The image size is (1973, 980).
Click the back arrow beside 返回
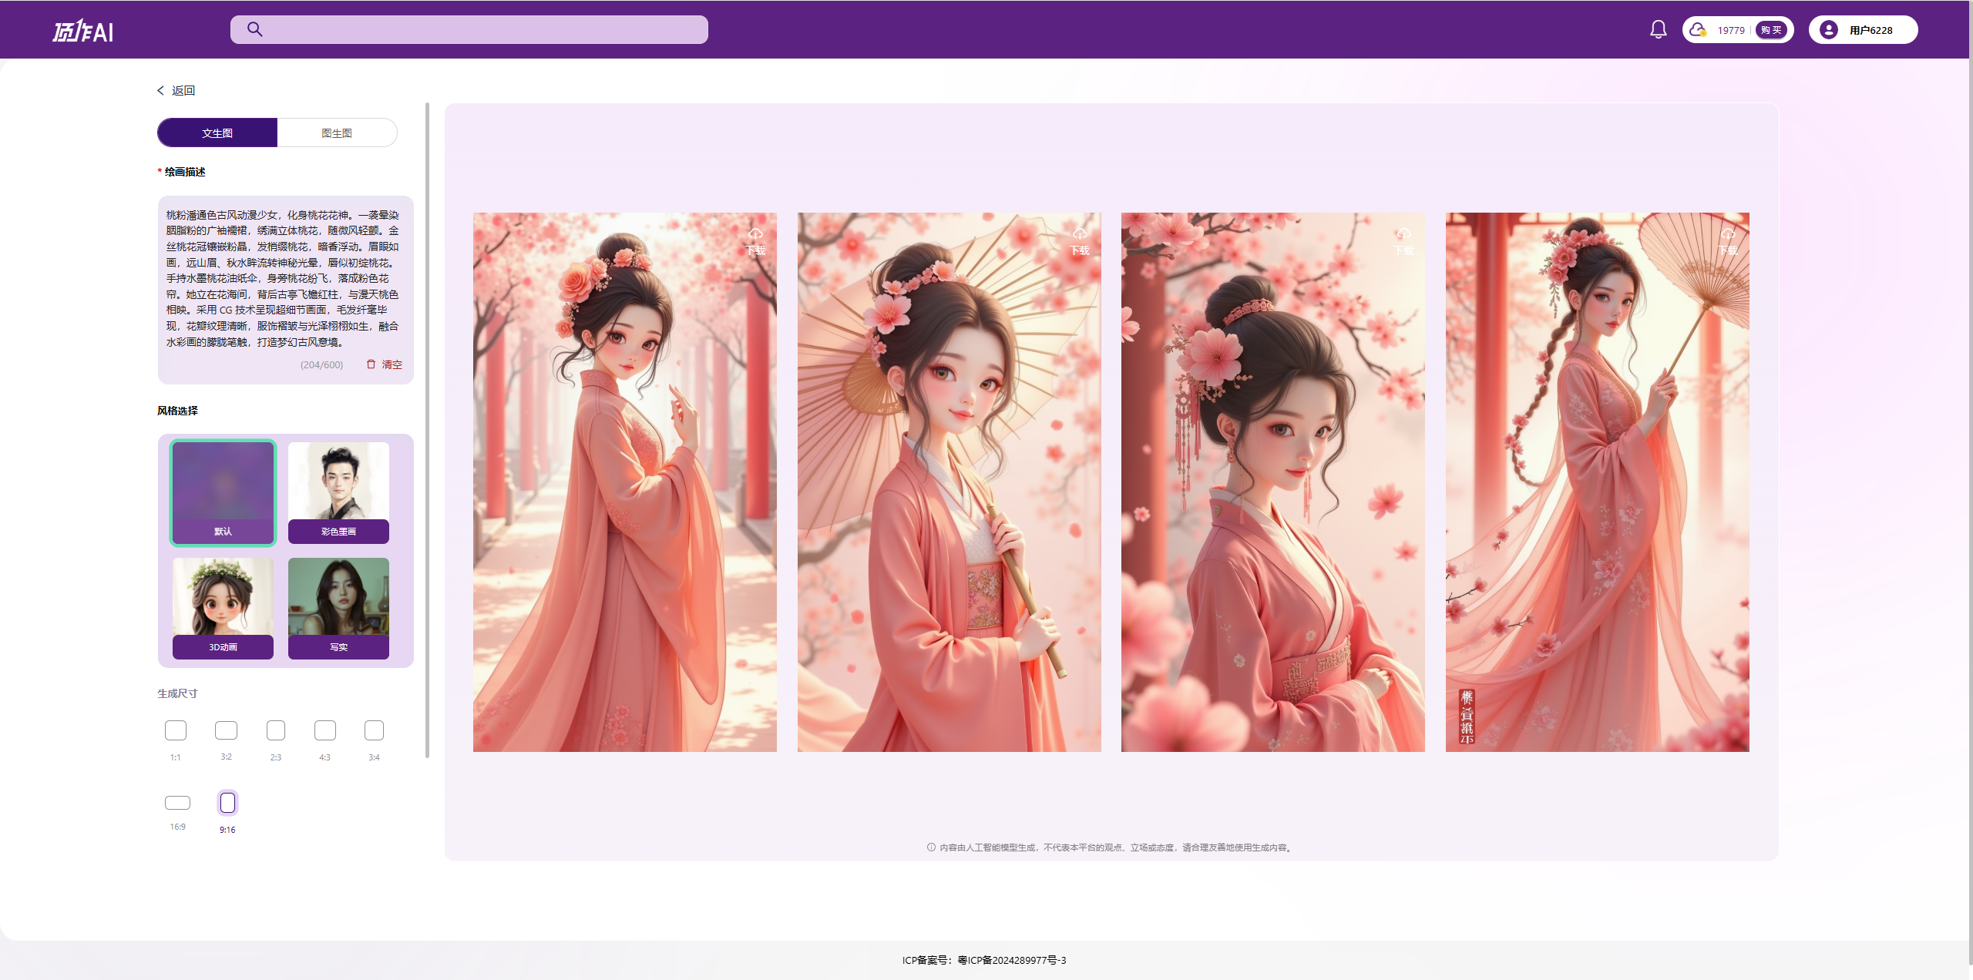pyautogui.click(x=160, y=90)
